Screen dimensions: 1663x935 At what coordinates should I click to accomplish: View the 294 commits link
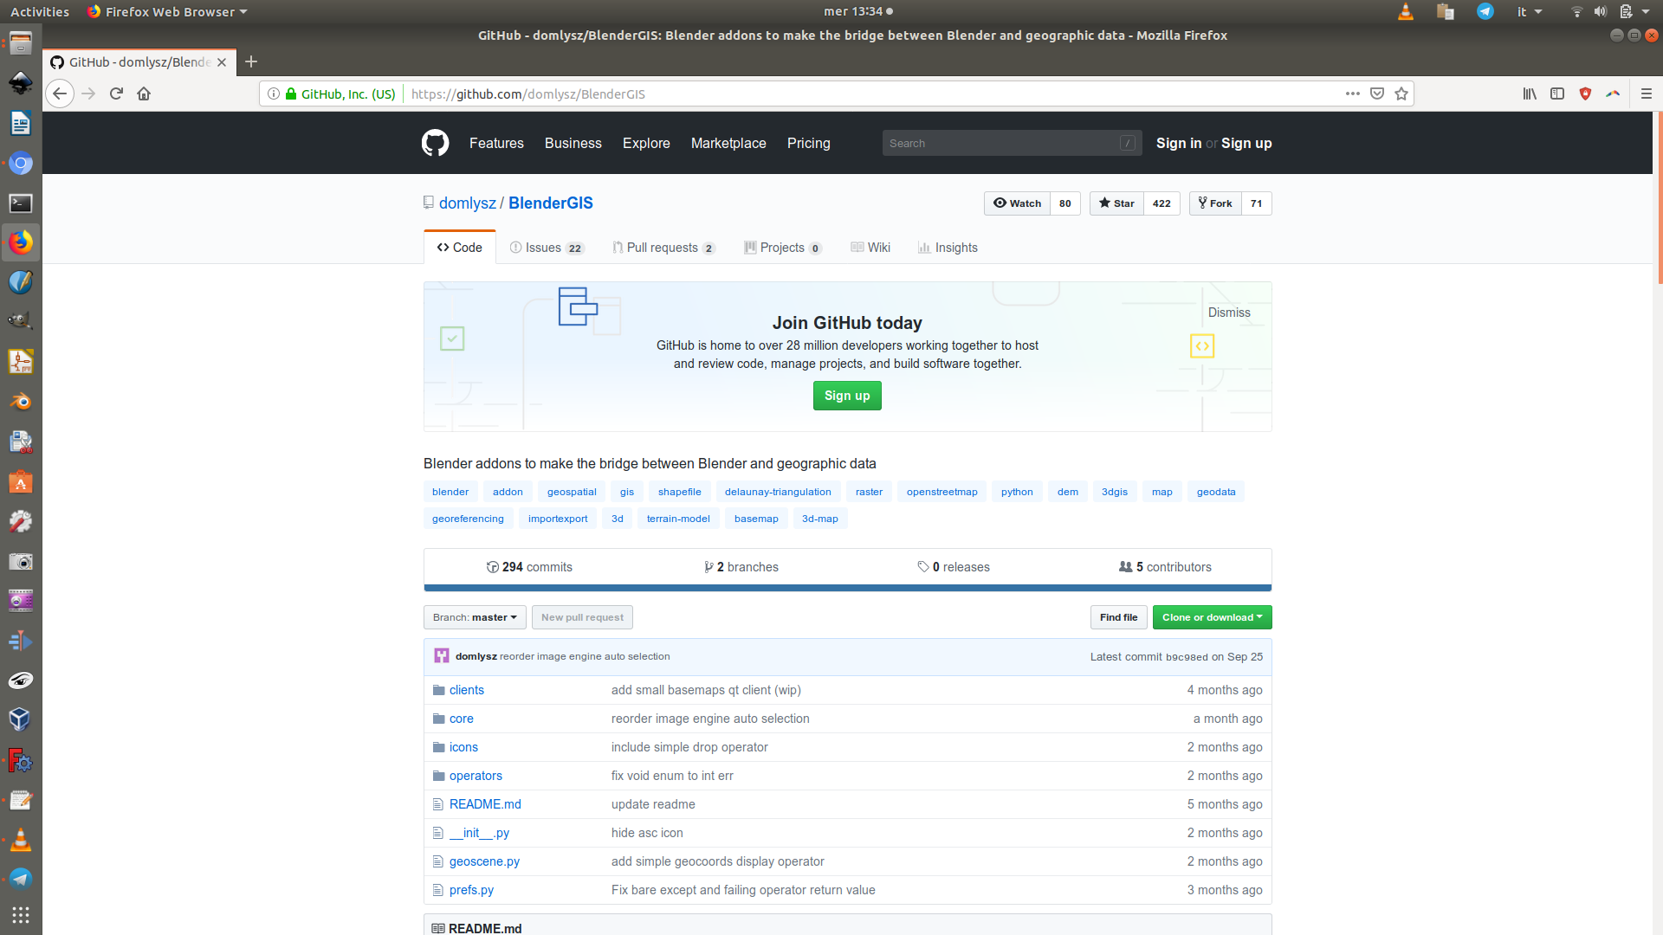click(x=529, y=567)
